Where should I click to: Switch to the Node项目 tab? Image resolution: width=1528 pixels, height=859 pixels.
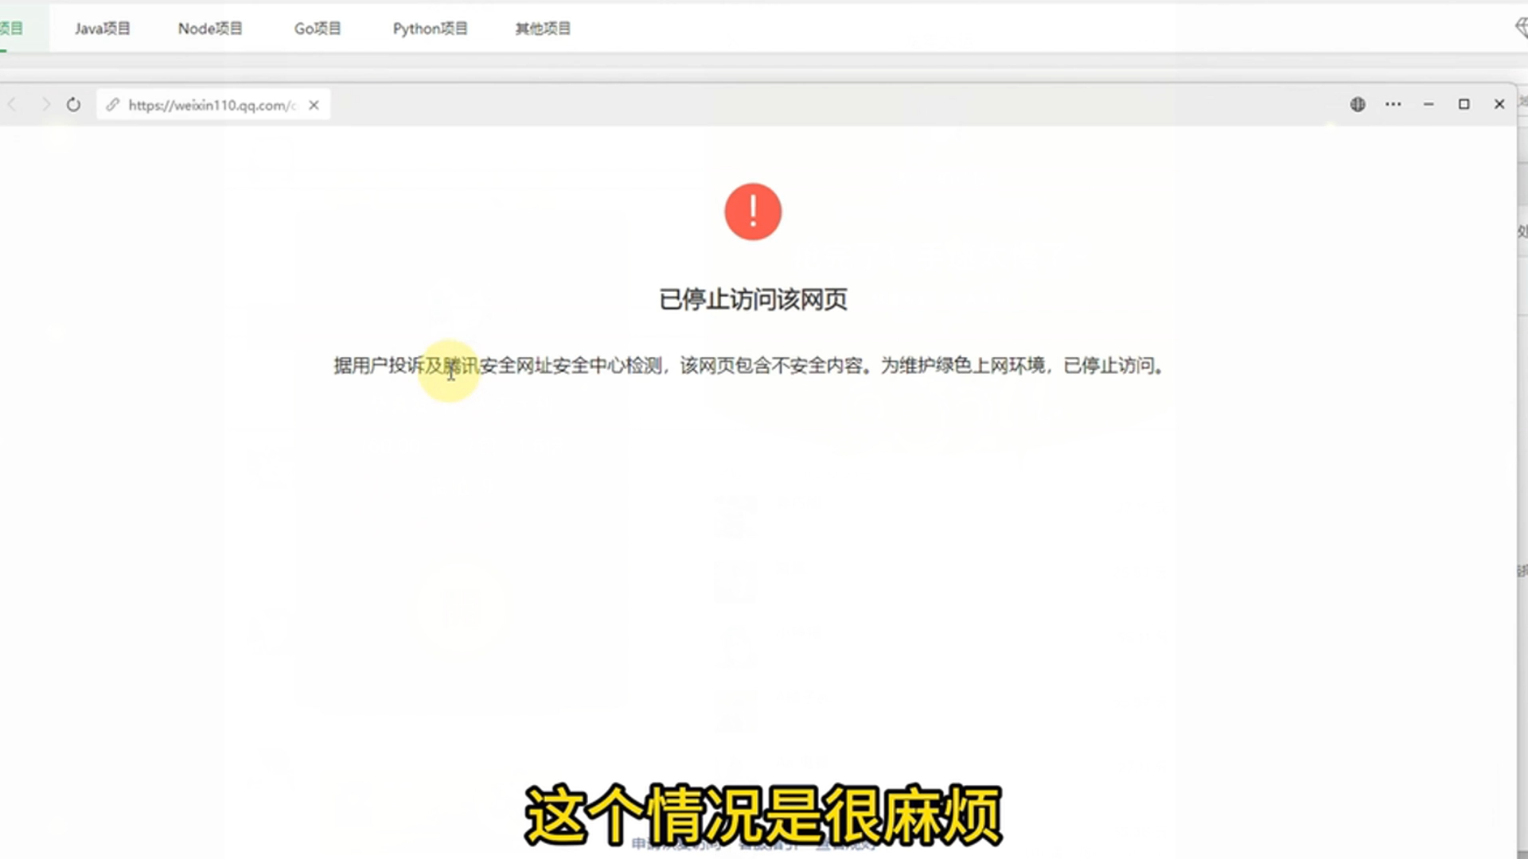coord(210,29)
